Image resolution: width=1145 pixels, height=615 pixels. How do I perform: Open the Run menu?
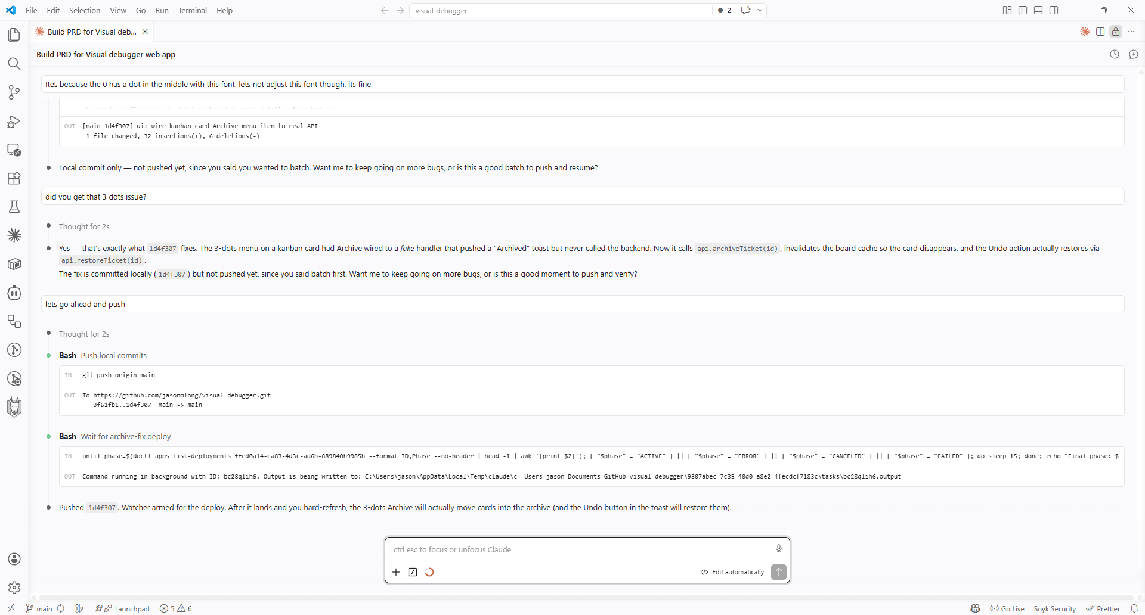pyautogui.click(x=162, y=10)
